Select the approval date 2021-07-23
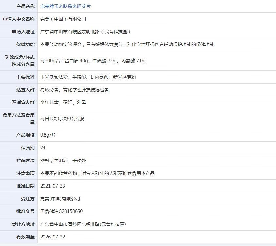The image size is (276, 246). 53,186
